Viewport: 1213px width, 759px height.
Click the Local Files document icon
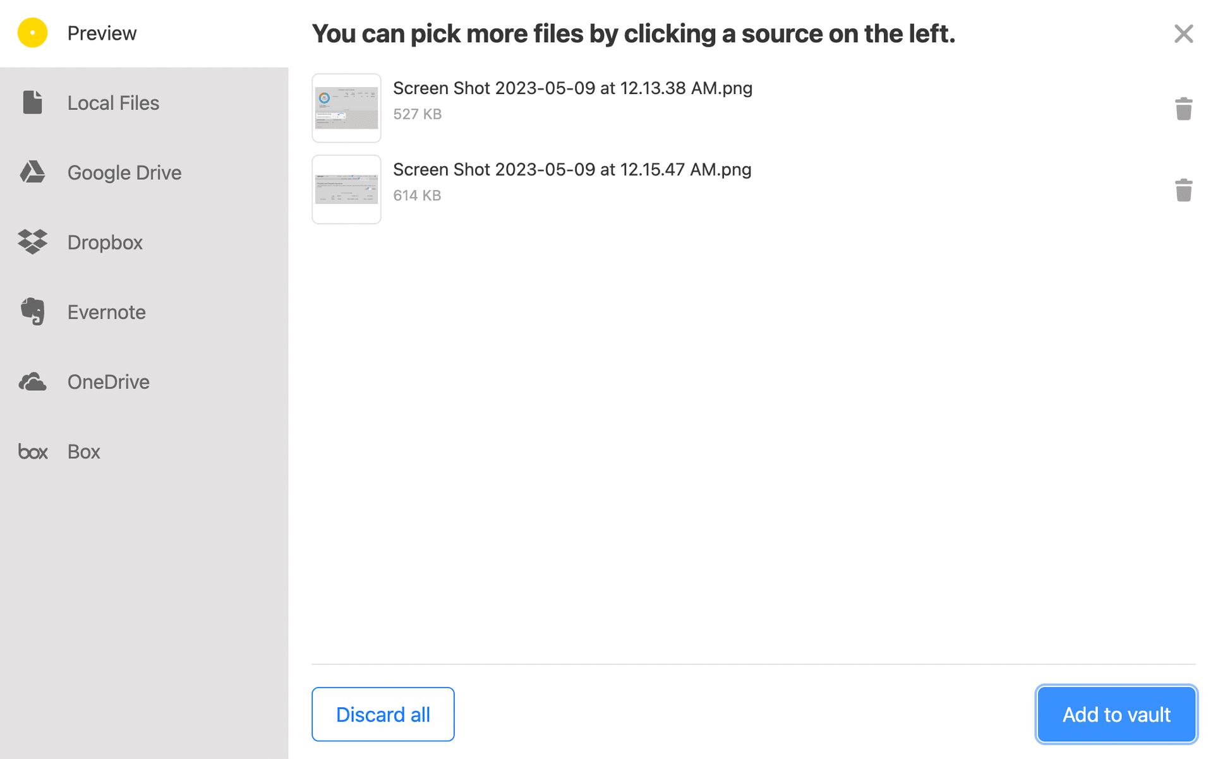coord(32,102)
